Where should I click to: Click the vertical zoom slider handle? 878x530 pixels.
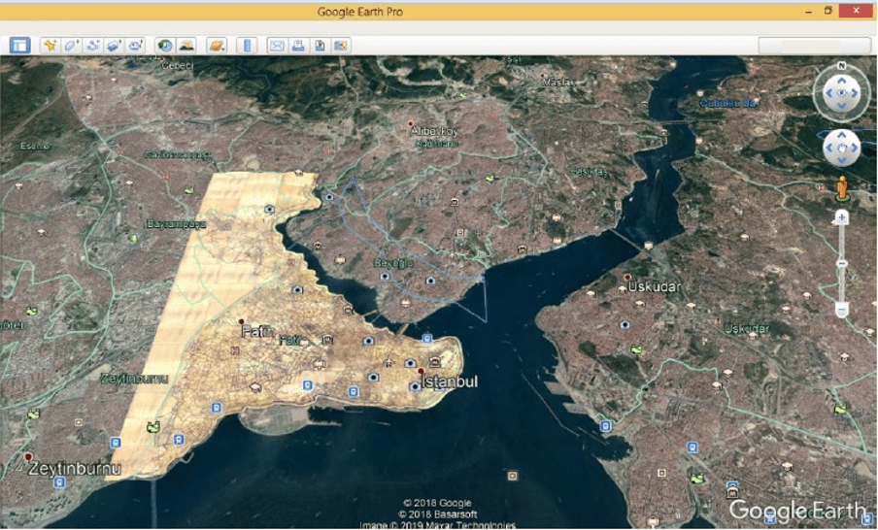tap(841, 263)
